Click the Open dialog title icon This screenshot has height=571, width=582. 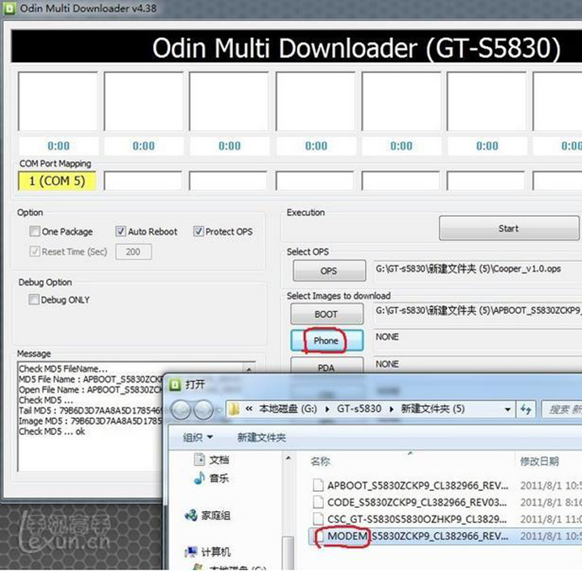coord(175,385)
